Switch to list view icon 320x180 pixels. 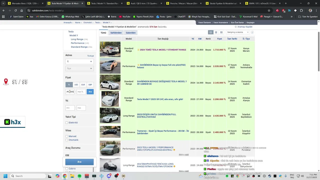point(216,32)
